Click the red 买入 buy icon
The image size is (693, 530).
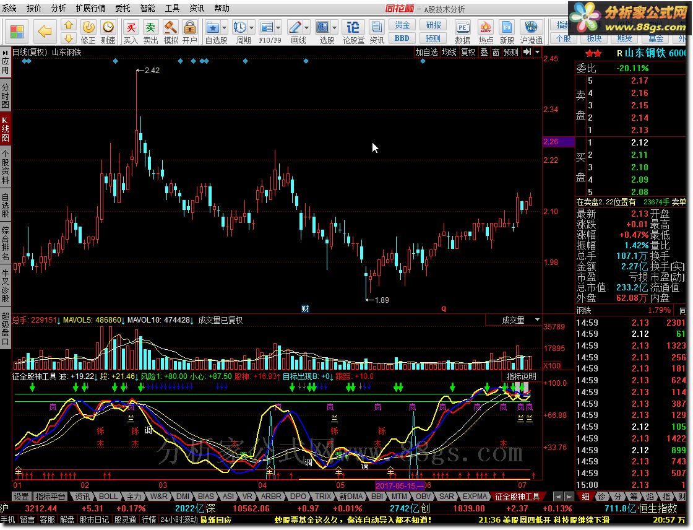pos(131,27)
